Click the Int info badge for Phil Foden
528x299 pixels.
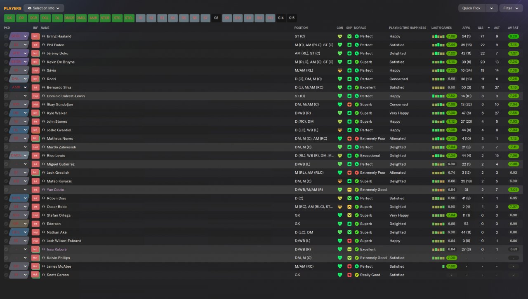coord(35,45)
